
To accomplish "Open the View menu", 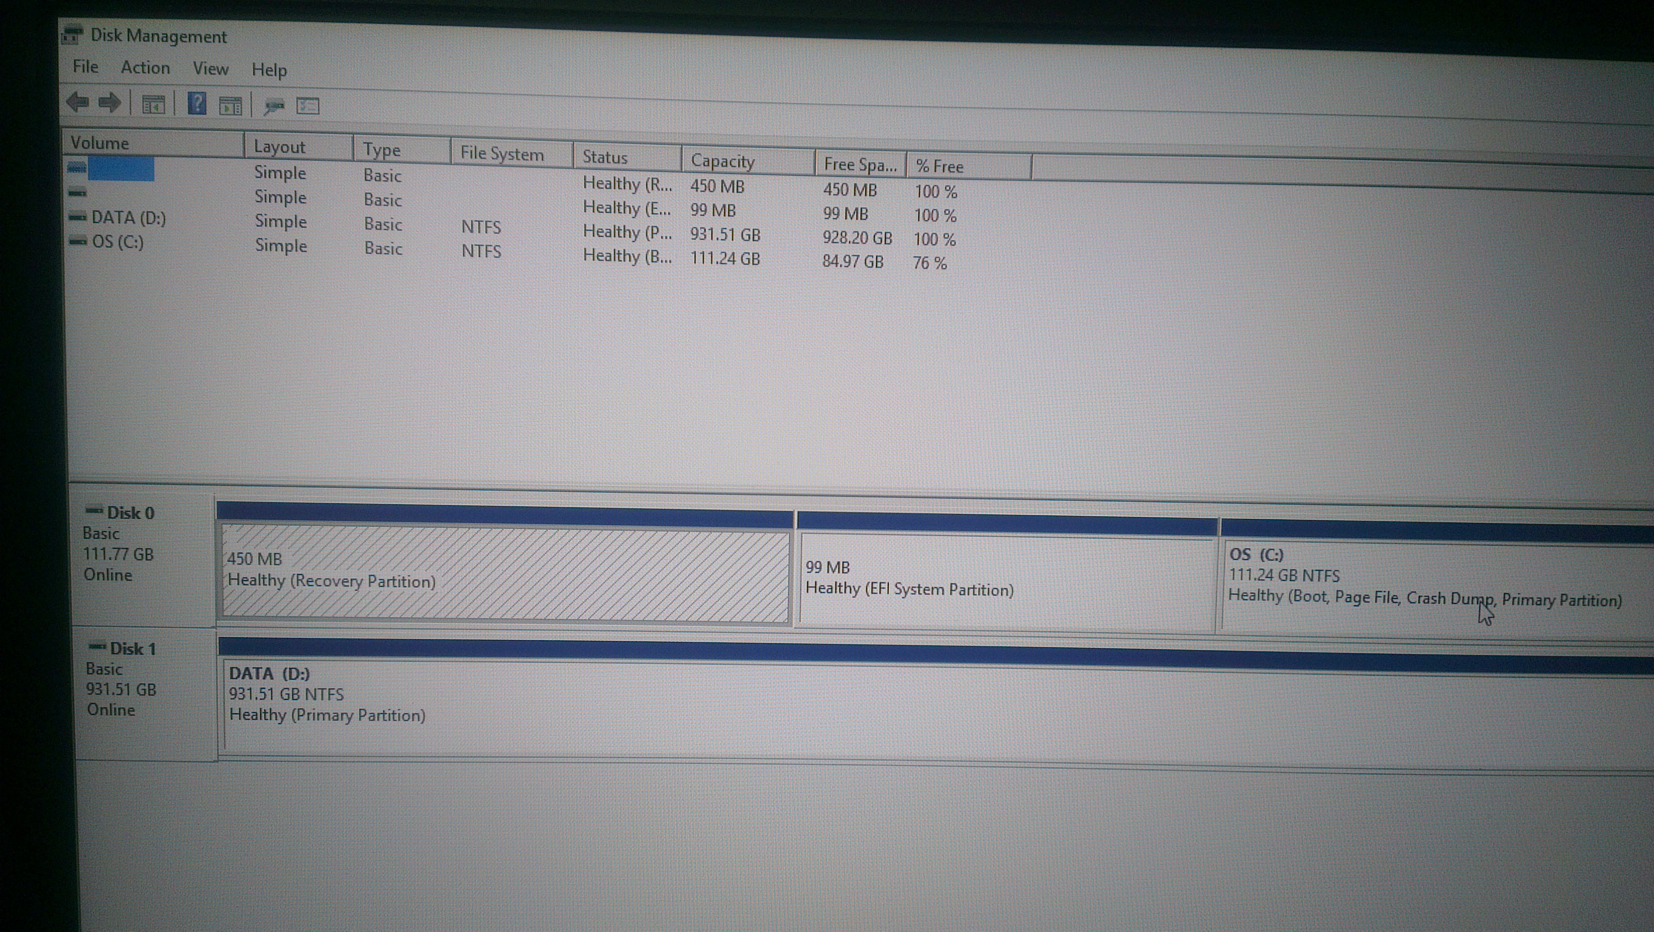I will point(211,69).
